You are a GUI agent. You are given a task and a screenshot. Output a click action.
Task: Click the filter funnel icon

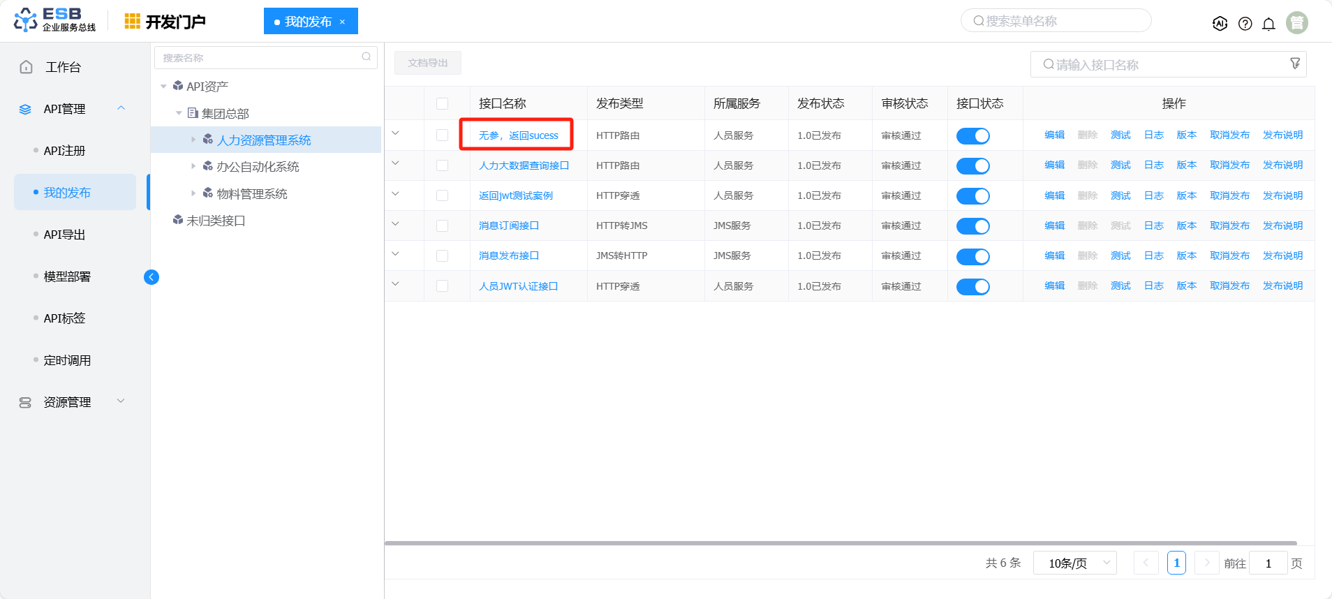pyautogui.click(x=1295, y=64)
